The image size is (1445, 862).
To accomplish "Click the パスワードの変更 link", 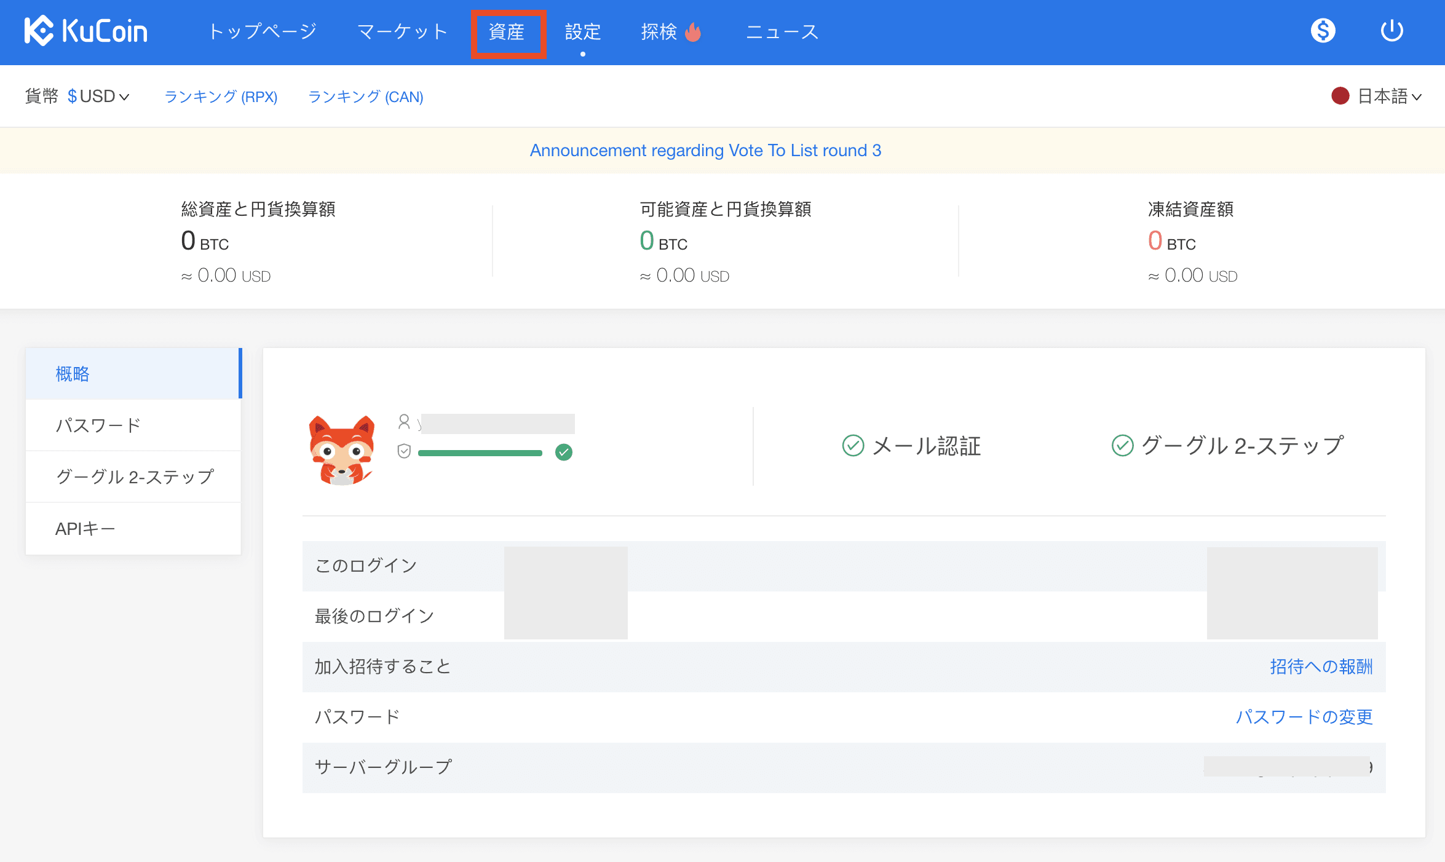I will point(1304,717).
